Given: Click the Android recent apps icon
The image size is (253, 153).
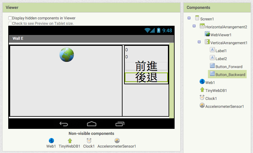Looking at the screenshot, I should click(120, 124).
